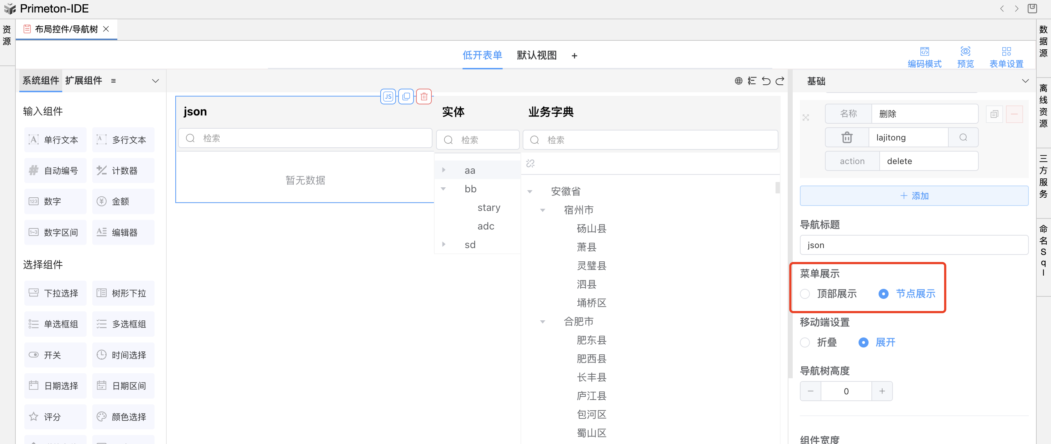The image size is (1051, 444).
Task: Switch to 扩展组件 tab
Action: pos(84,80)
